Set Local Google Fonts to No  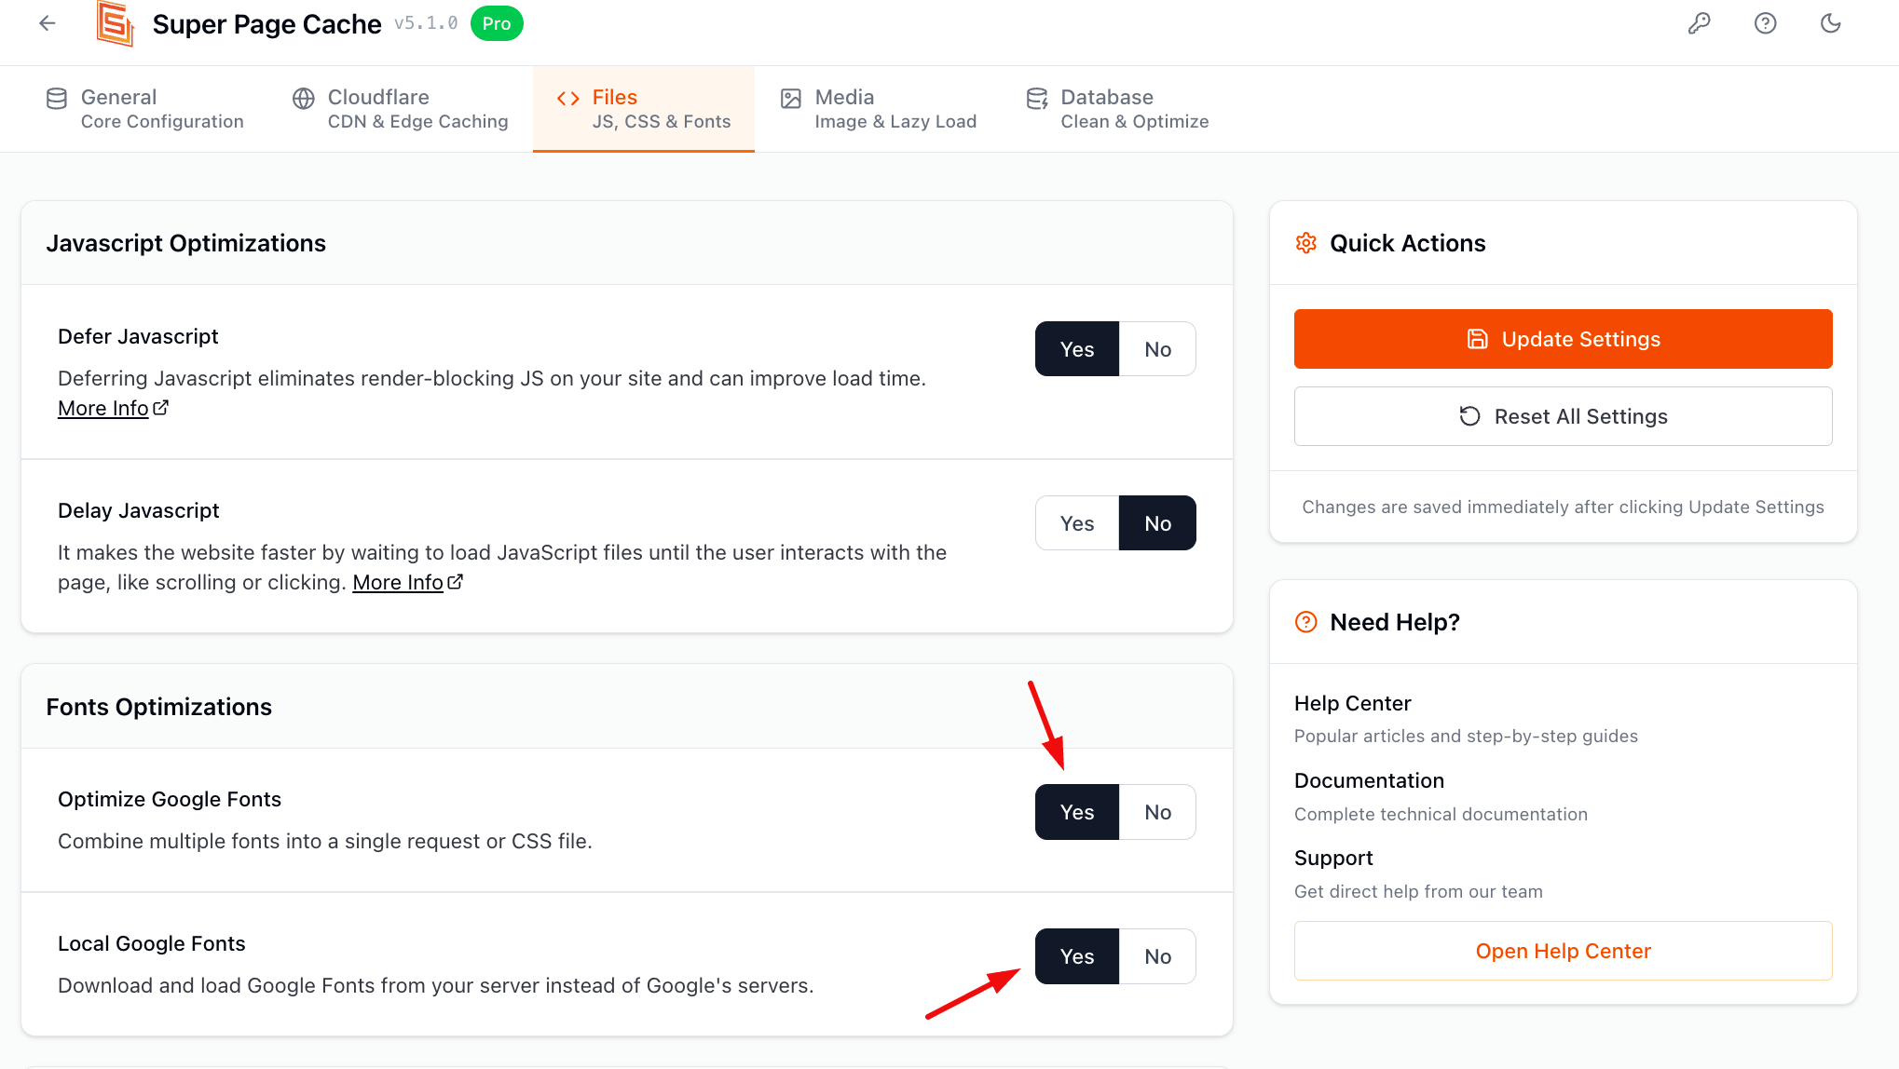point(1157,956)
